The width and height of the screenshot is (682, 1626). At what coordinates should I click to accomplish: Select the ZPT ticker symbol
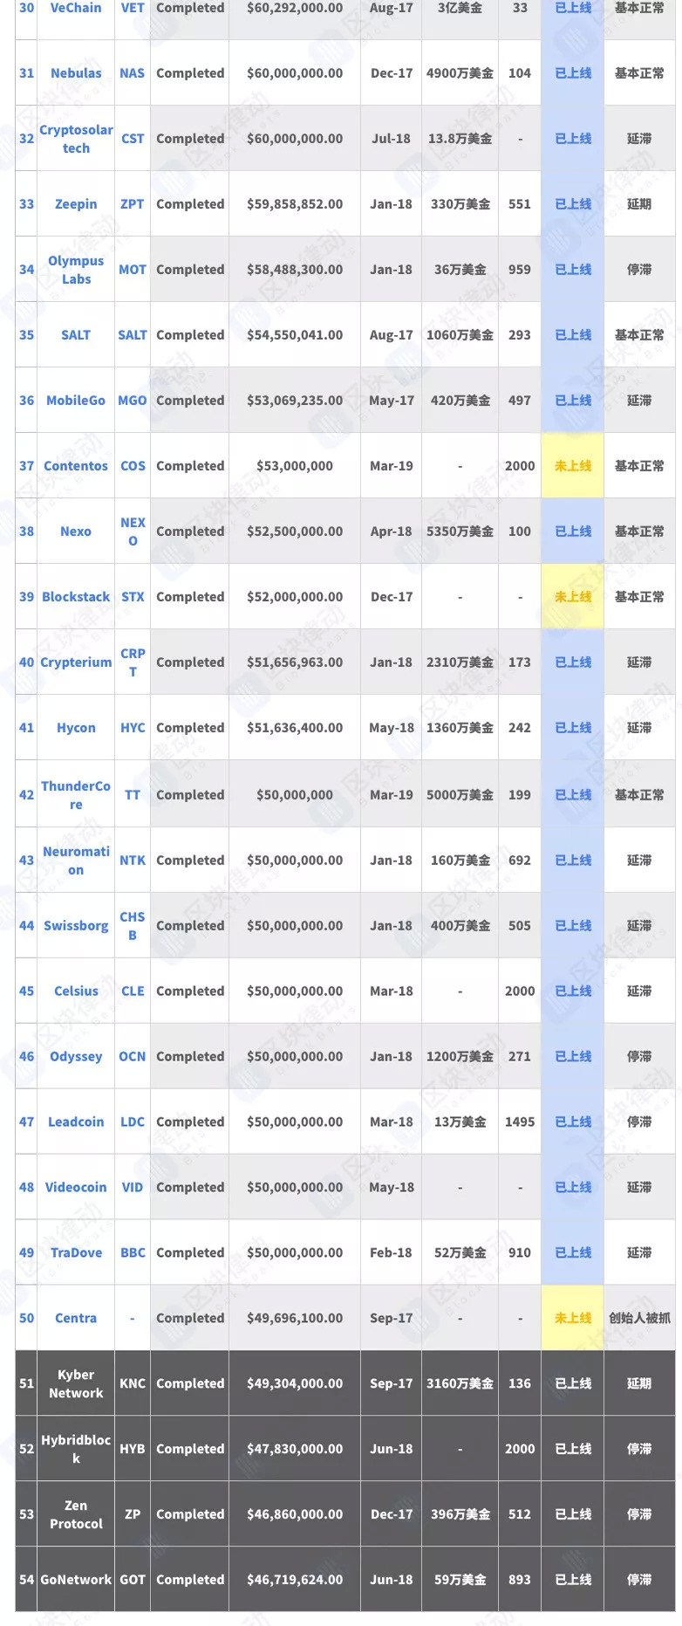point(133,204)
